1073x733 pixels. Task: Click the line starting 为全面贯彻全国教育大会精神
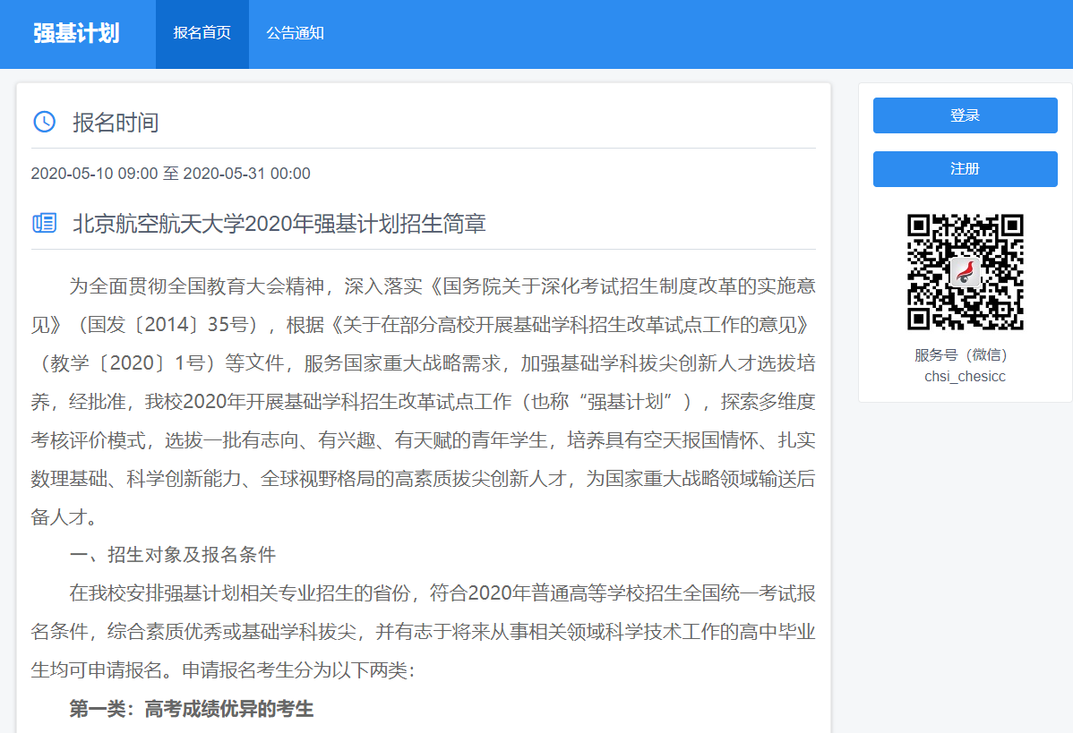(x=442, y=286)
